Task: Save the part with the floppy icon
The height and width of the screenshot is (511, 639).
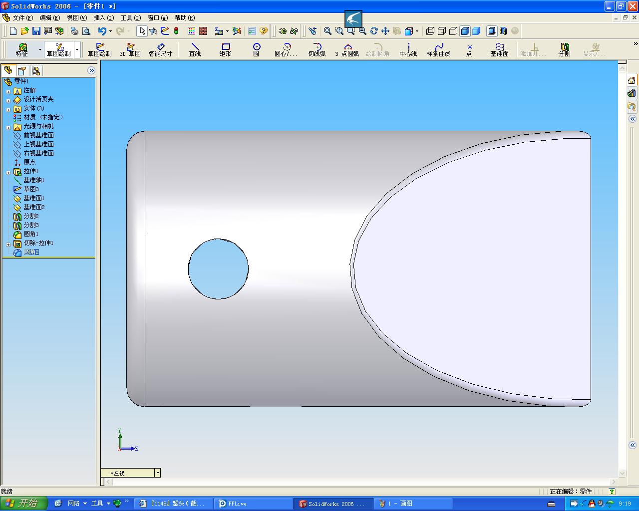Action: pyautogui.click(x=36, y=31)
